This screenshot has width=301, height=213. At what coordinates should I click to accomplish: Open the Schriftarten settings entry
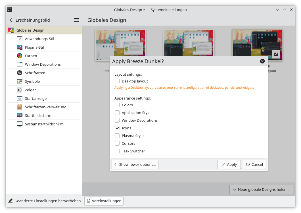pyautogui.click(x=44, y=73)
